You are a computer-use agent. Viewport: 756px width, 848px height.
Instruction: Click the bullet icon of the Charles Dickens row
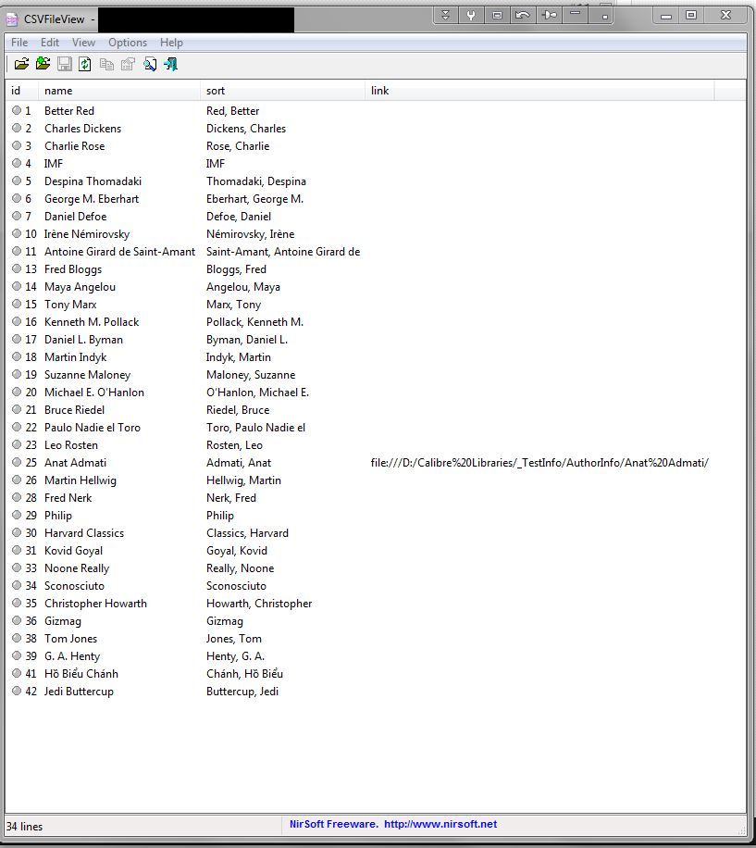[17, 128]
